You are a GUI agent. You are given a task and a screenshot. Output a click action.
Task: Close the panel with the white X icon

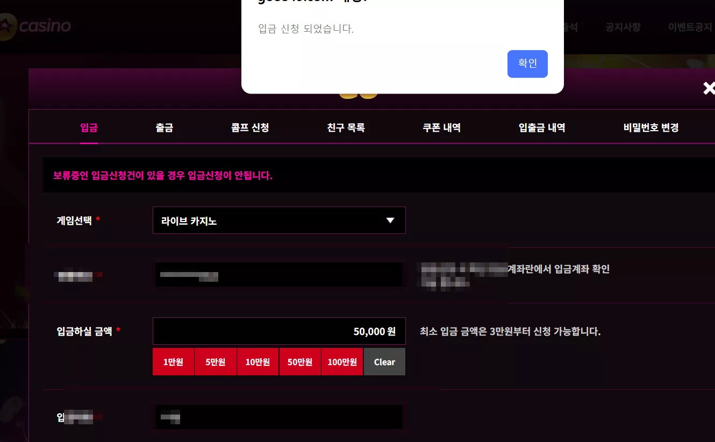pyautogui.click(x=709, y=89)
